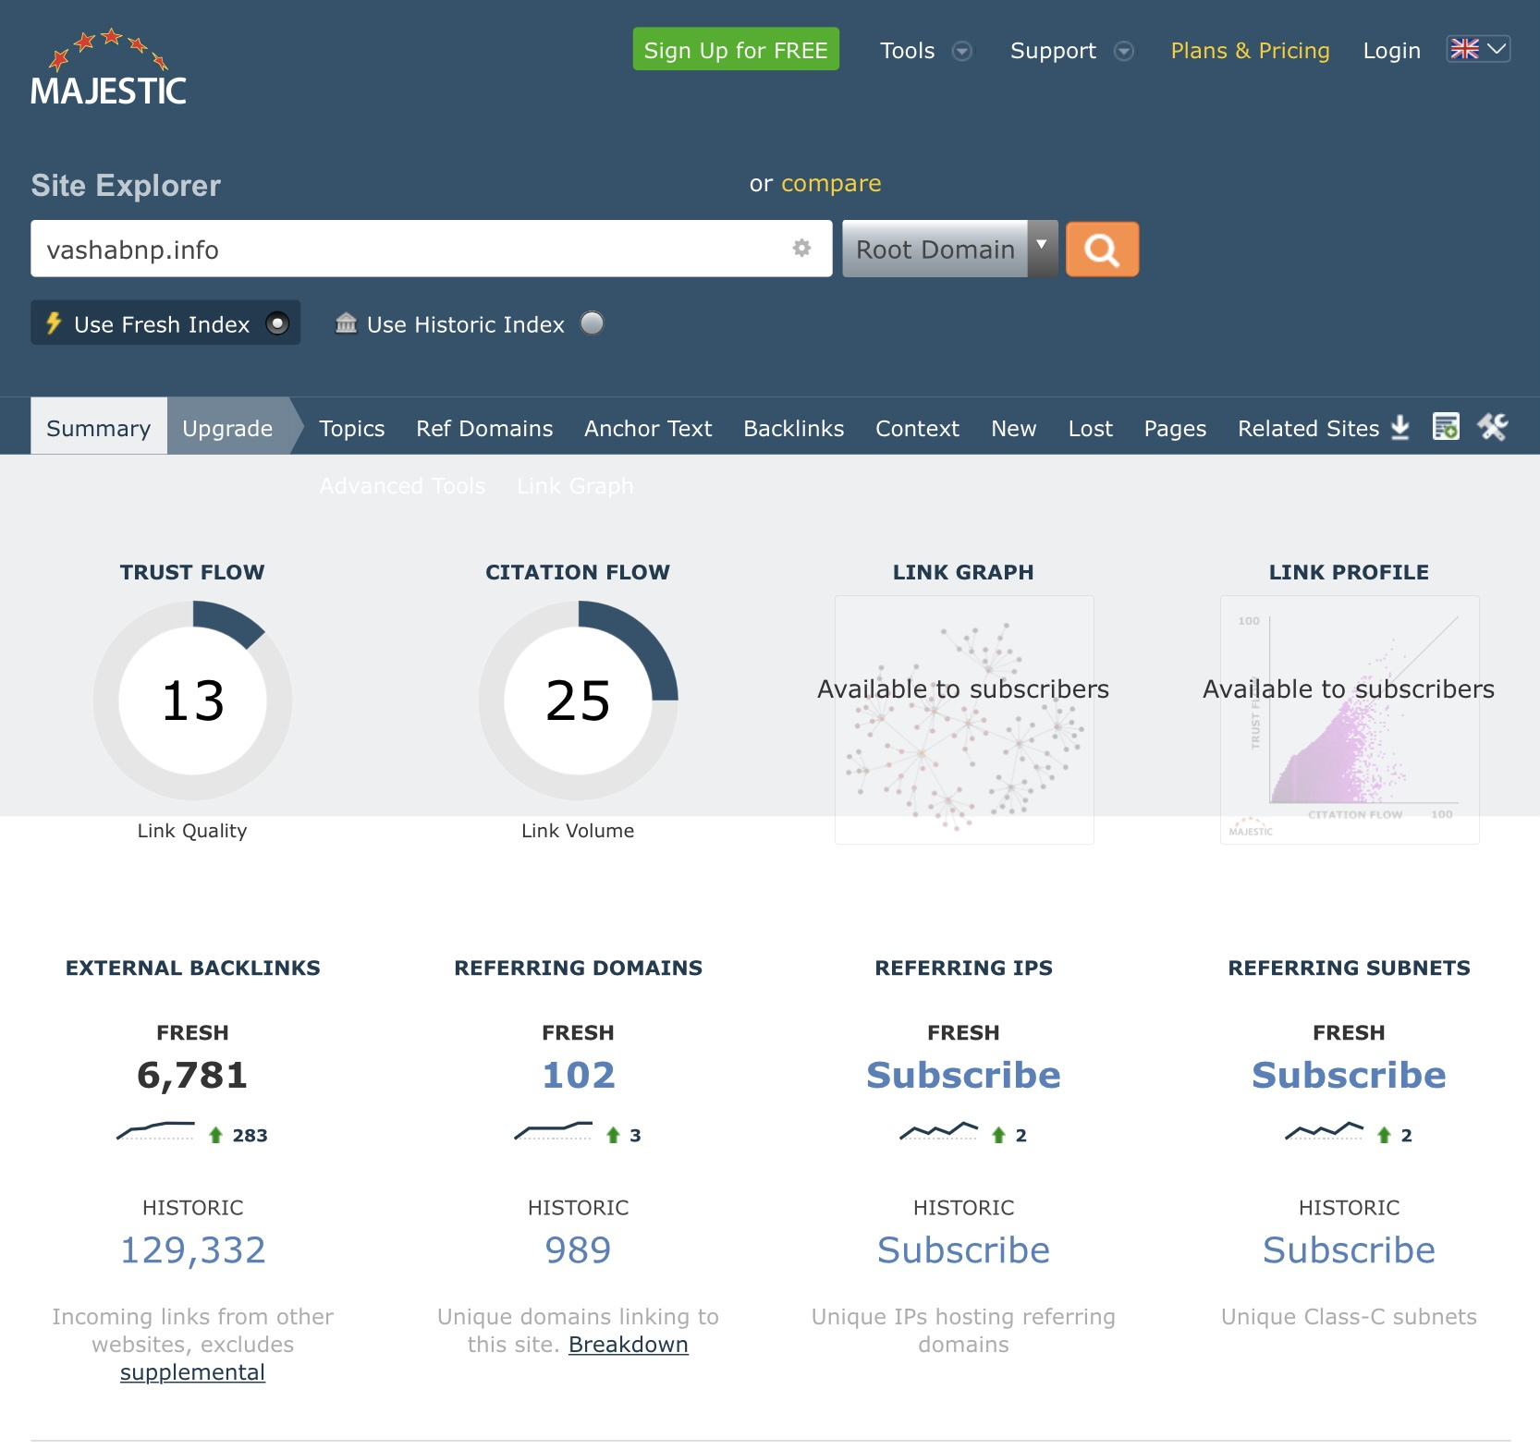Click historic Referring Subnets Subscribe link
This screenshot has height=1450, width=1540.
(x=1349, y=1250)
